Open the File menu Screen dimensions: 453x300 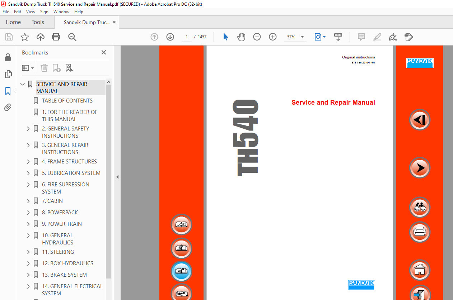6,12
